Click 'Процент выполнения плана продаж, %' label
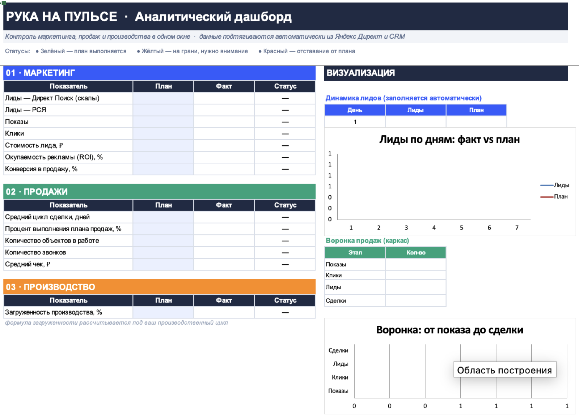 pos(68,229)
